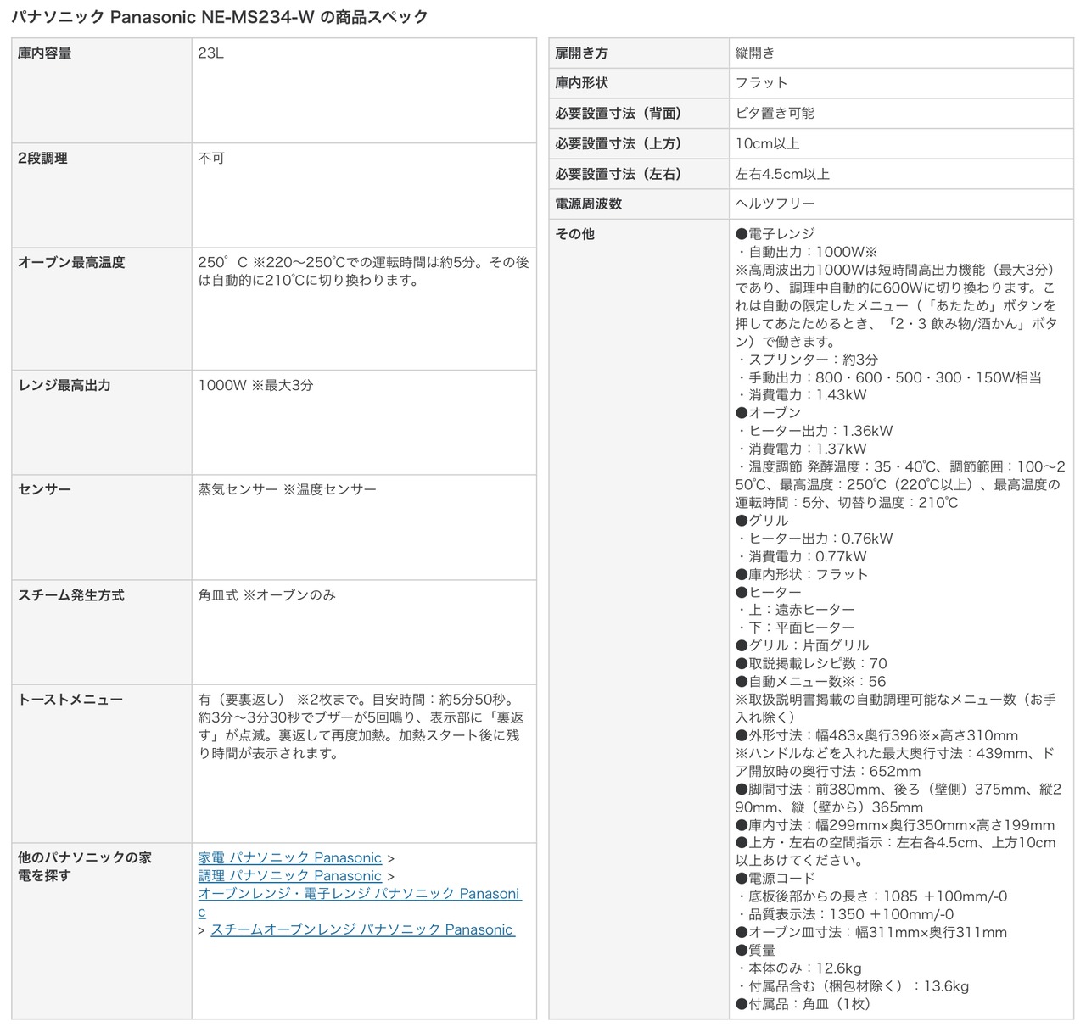The image size is (1086, 1027).
Task: Click the 自動メニュー数※：56 line
Action: click(810, 682)
